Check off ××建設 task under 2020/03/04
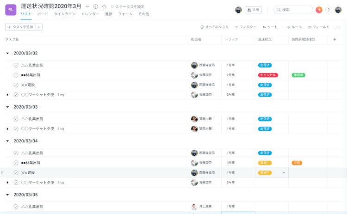347x214 pixels. click(x=16, y=172)
